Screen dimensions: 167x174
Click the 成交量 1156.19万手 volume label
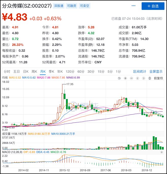coord(14,134)
